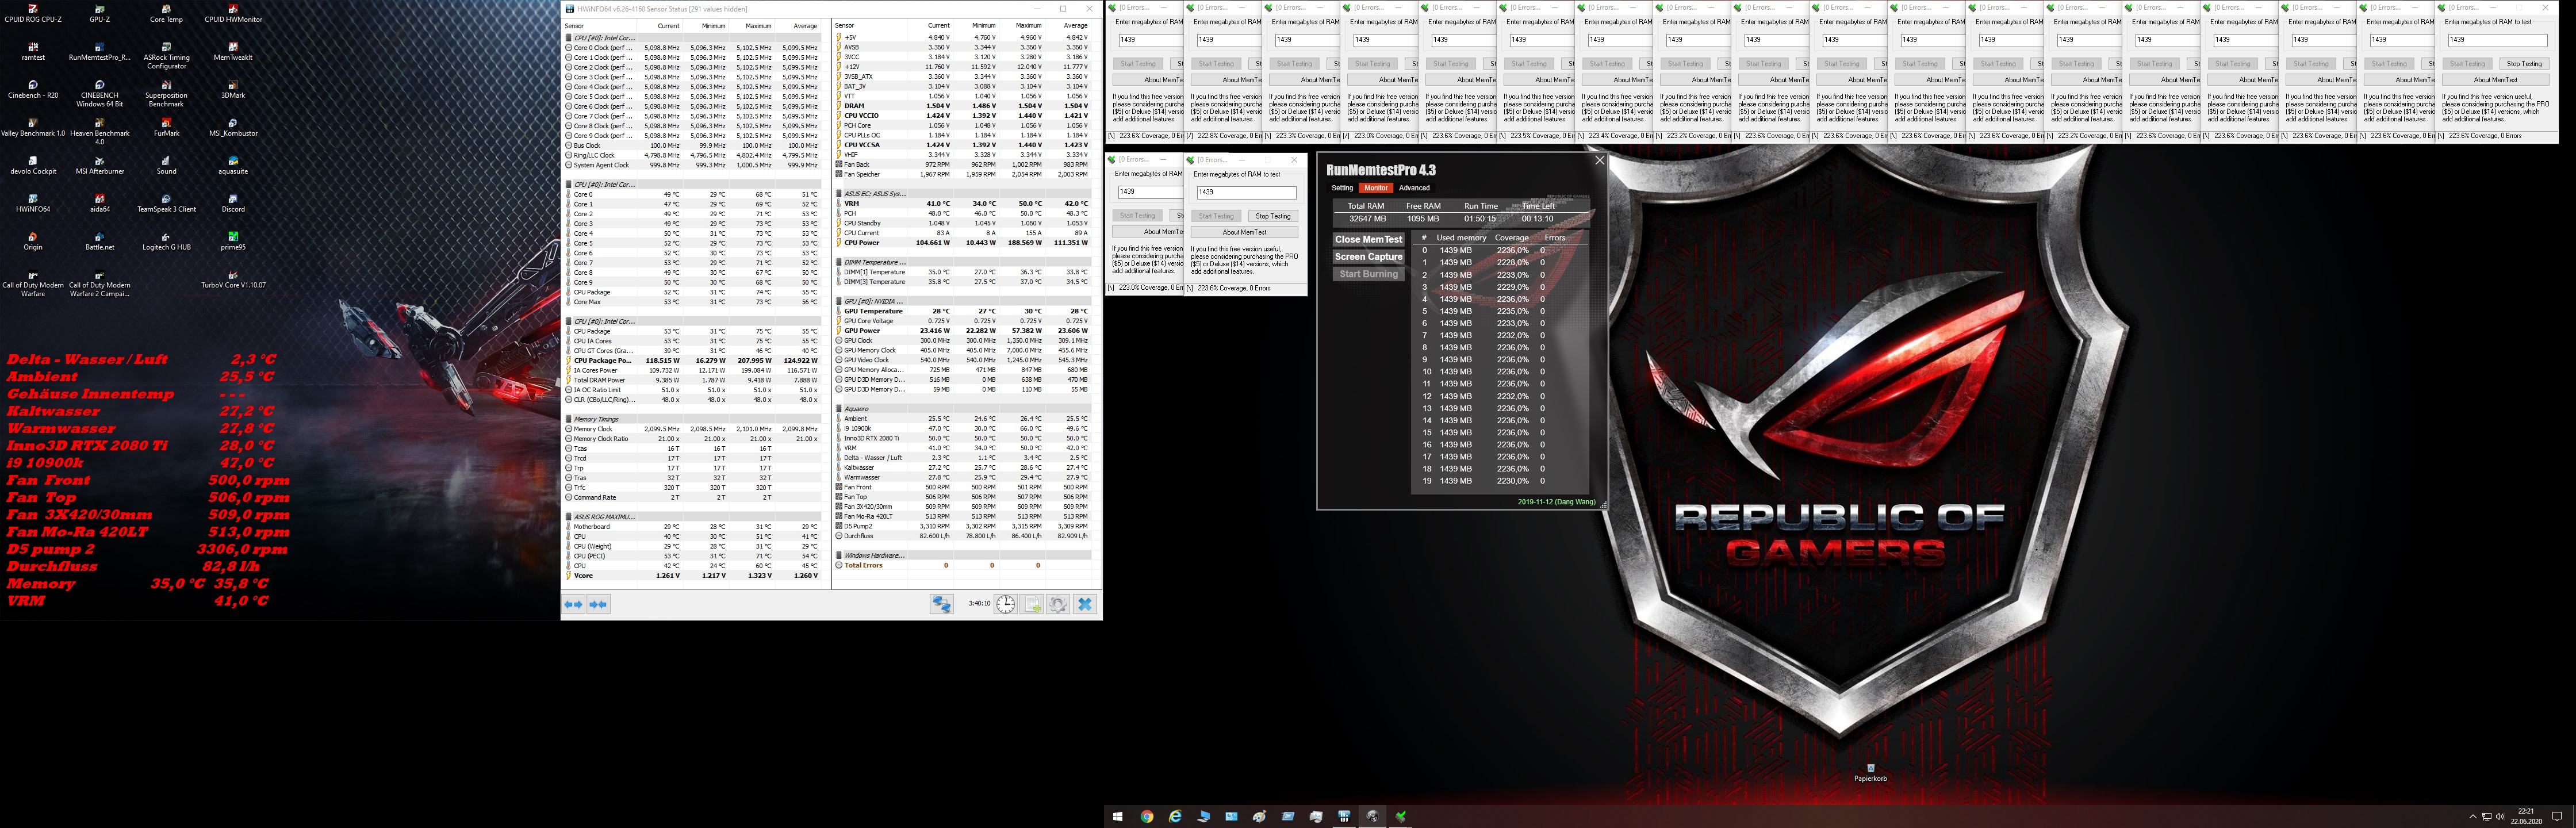Start HWiNFO logging with the sheet-plus icon
Viewport: 2576px width, 828px height.
pos(1032,604)
